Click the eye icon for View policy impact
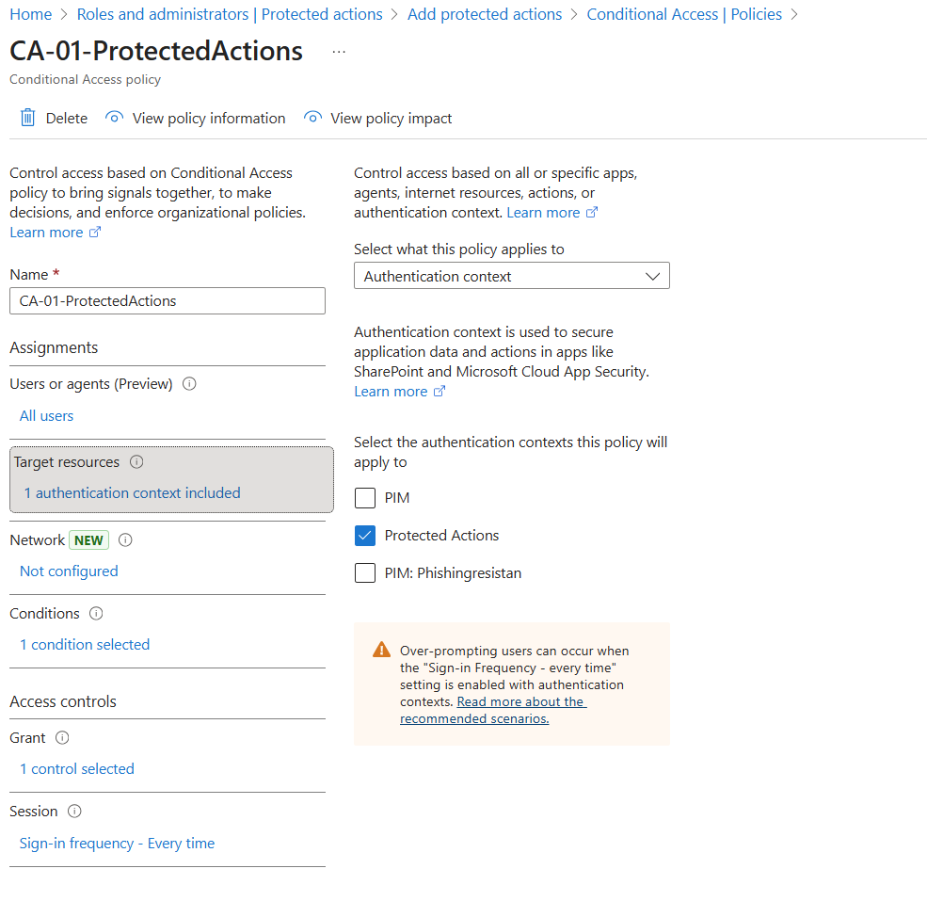The height and width of the screenshot is (901, 927). click(312, 118)
